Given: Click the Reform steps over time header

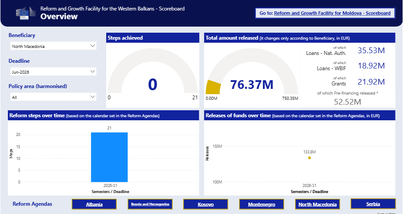Looking at the screenshot, I should pos(103,115).
